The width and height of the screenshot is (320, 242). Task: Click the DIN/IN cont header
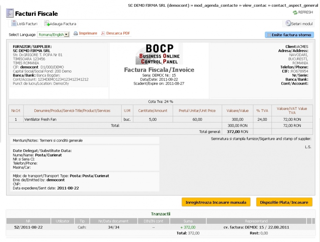[154, 221]
